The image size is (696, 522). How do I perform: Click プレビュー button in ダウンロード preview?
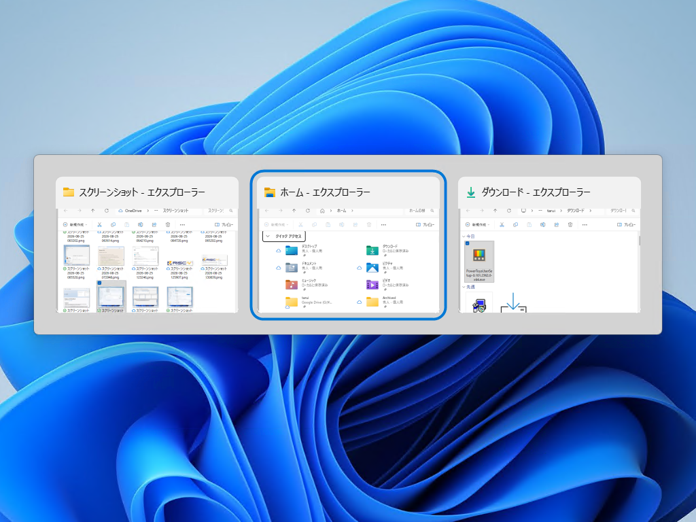[626, 224]
